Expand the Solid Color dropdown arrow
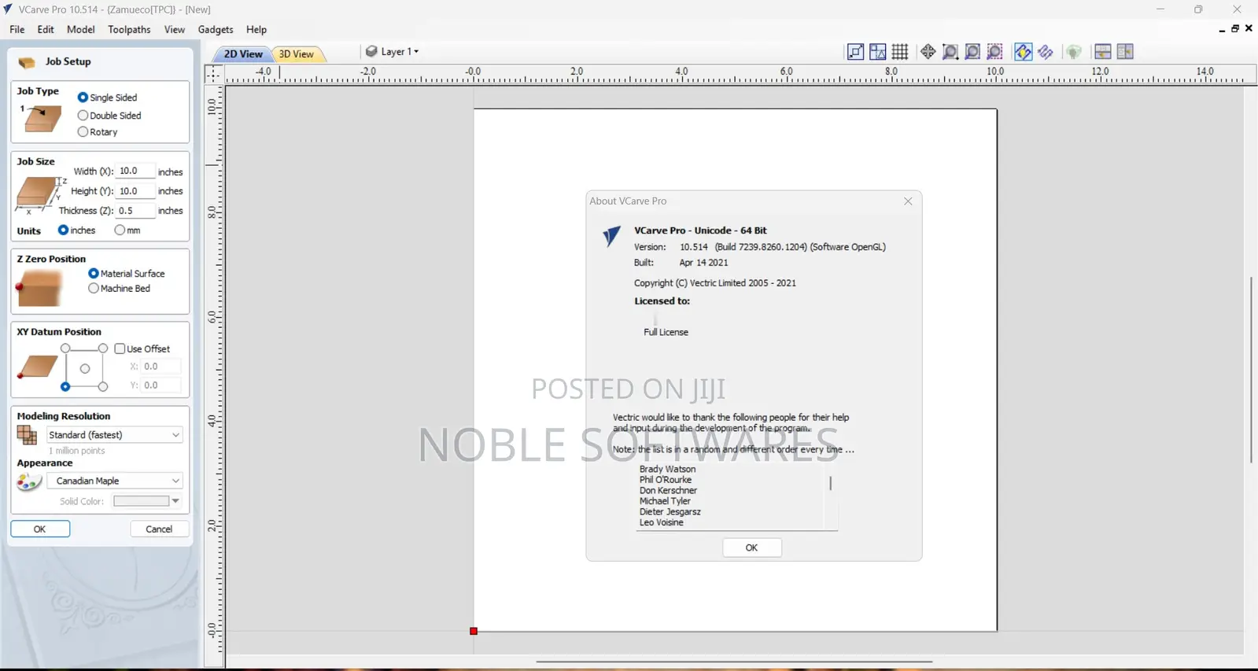Viewport: 1258px width, 671px height. 175,501
